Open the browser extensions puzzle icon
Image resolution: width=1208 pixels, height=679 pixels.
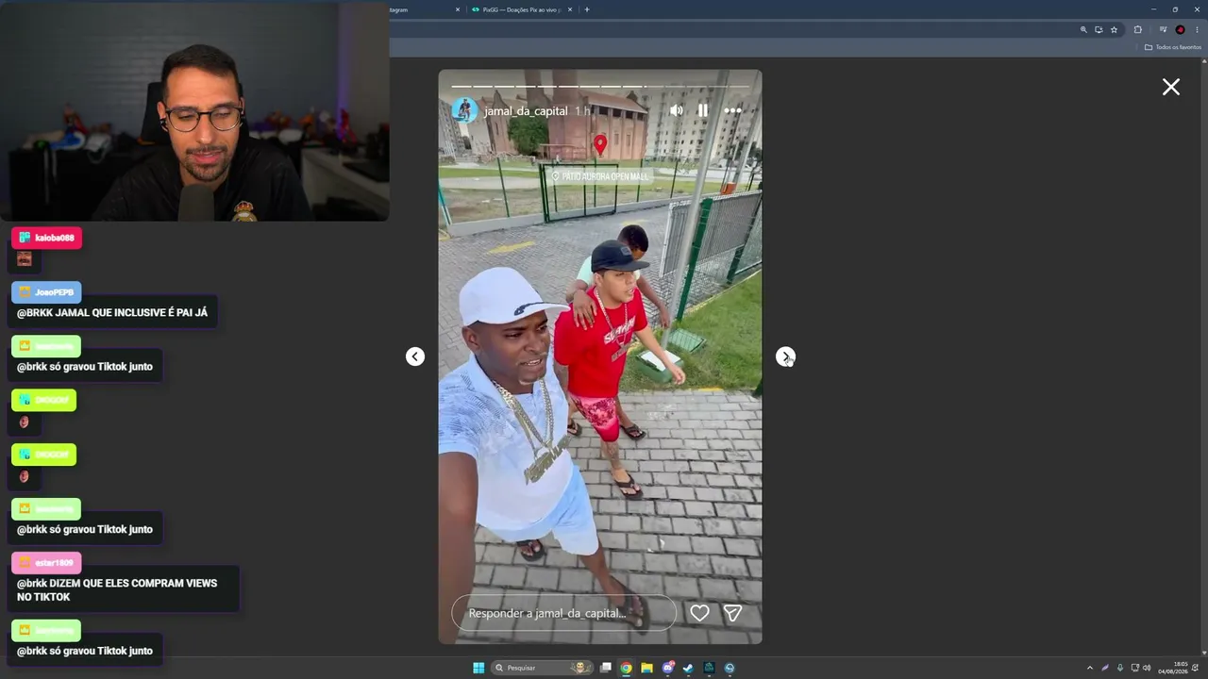1137,29
